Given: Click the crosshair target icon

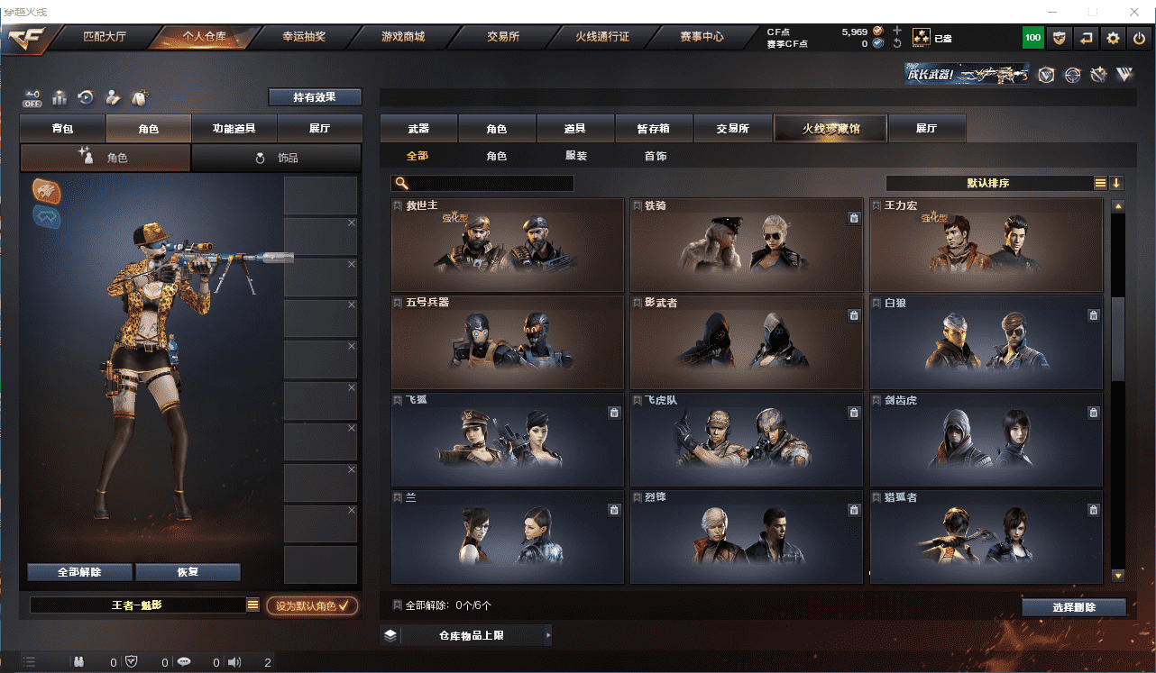Looking at the screenshot, I should pyautogui.click(x=1072, y=75).
